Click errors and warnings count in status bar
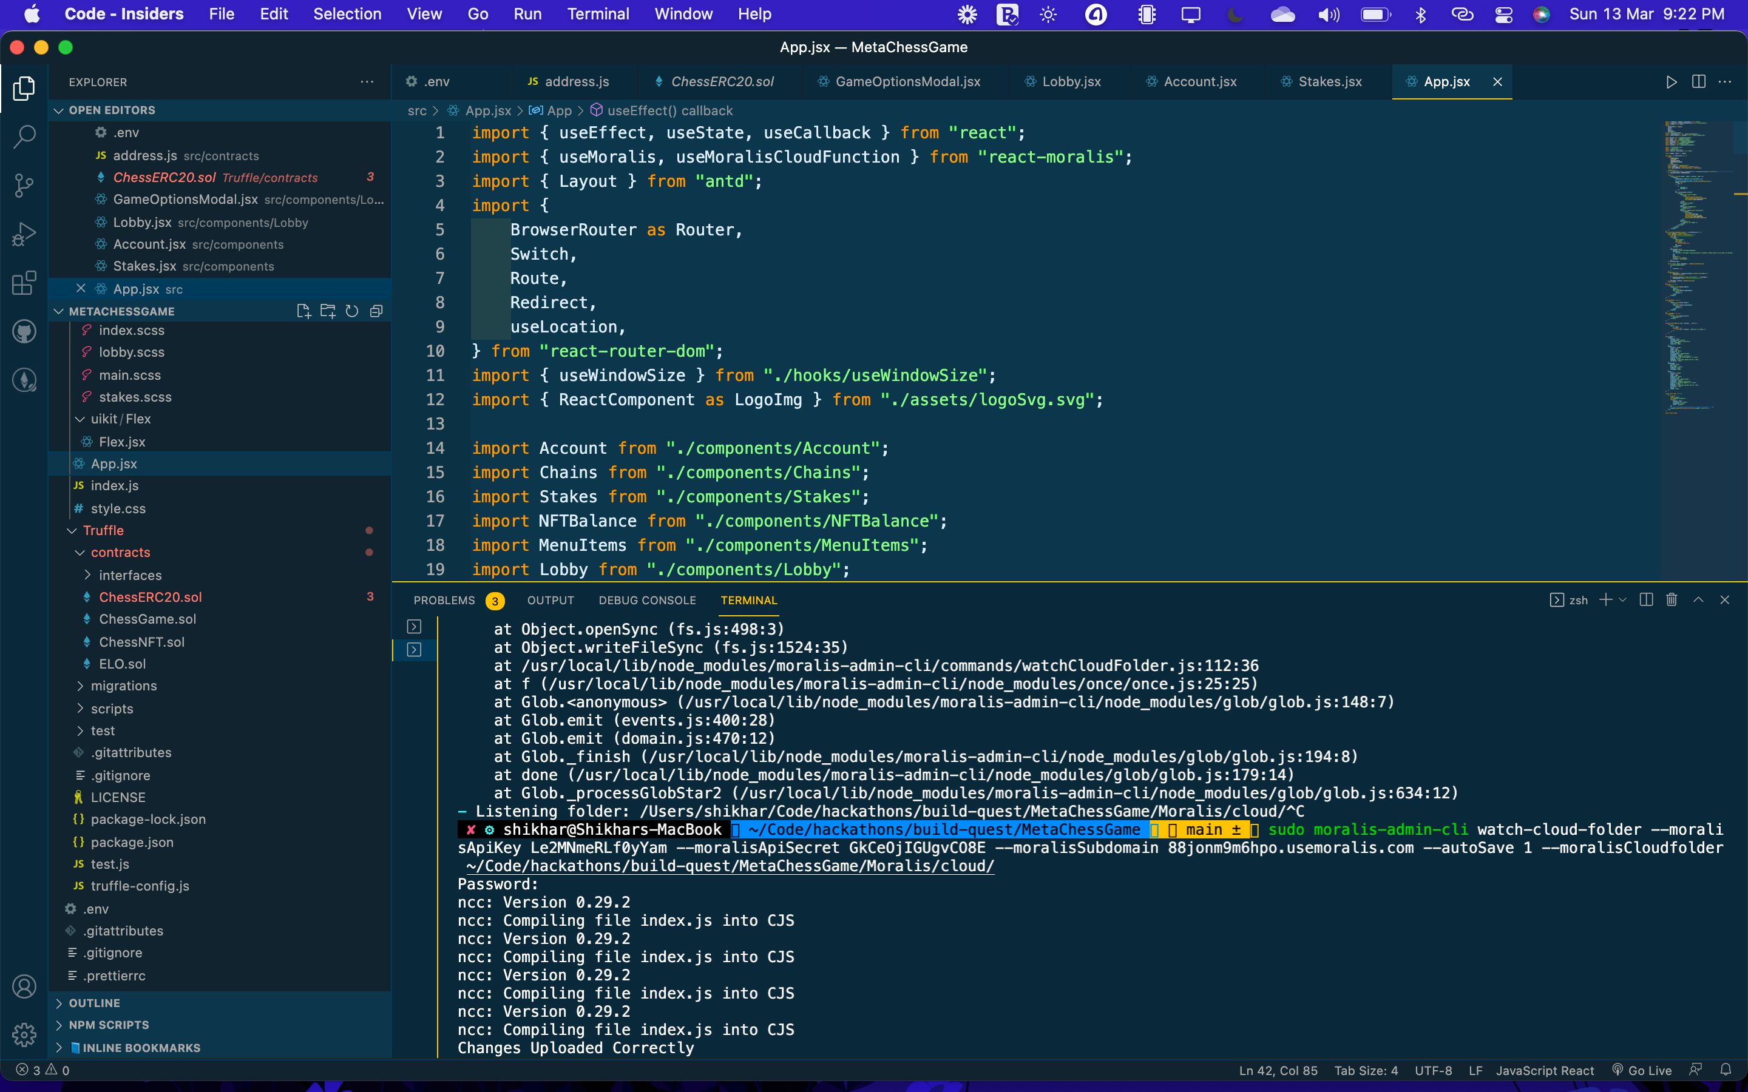Image resolution: width=1748 pixels, height=1092 pixels. (x=42, y=1070)
